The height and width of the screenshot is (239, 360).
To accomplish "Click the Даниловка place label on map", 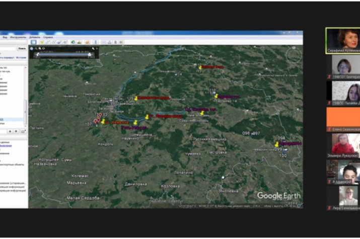I will pos(135,184).
